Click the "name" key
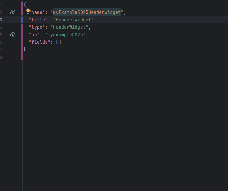The image size is (228, 191). click(37, 12)
